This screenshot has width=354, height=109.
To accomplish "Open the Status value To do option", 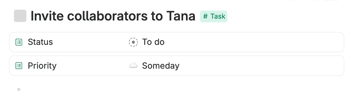I will tap(153, 42).
